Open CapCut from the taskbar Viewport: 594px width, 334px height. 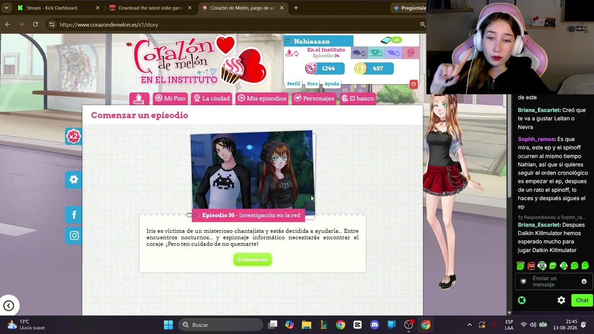(x=357, y=325)
